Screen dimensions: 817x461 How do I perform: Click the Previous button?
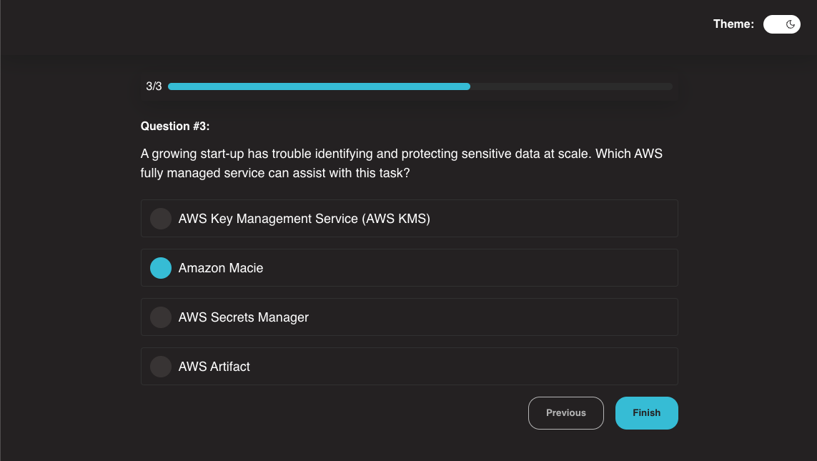click(x=566, y=413)
